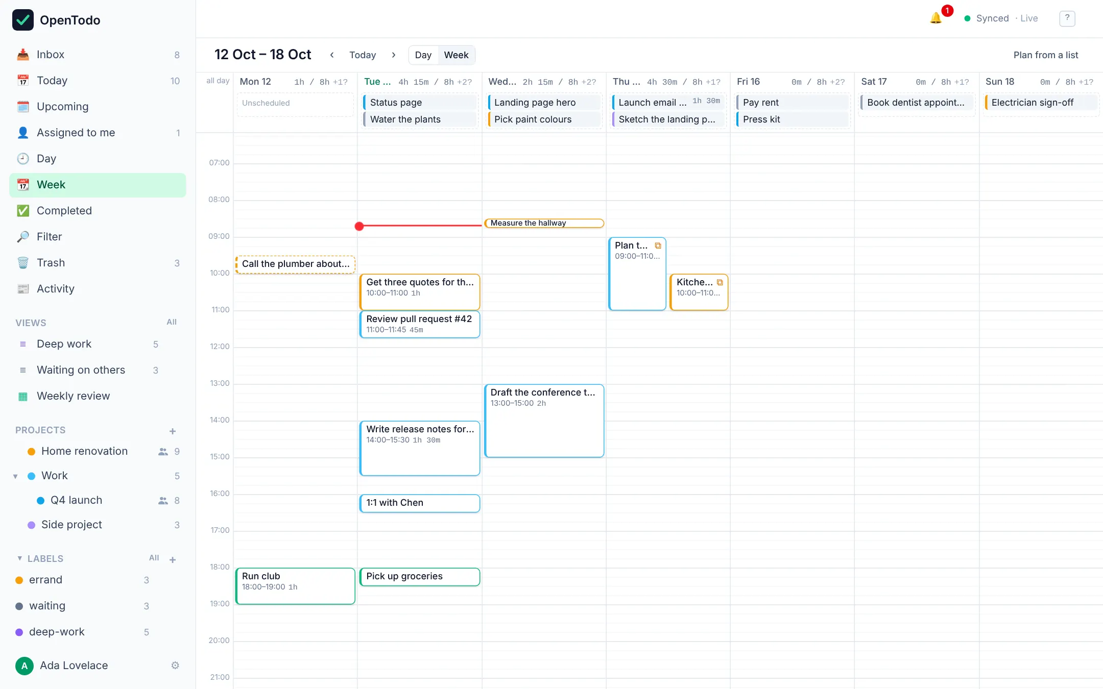Viewport: 1103px width, 689px height.
Task: Click the Weekly review grid icon
Action: click(x=23, y=396)
